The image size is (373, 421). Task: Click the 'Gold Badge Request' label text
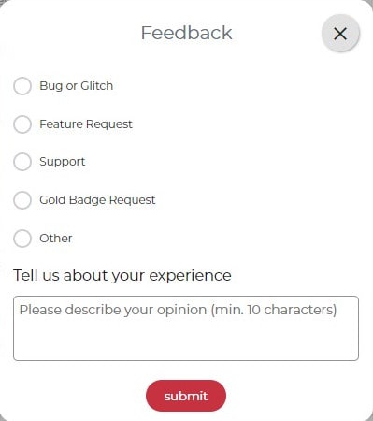click(97, 200)
